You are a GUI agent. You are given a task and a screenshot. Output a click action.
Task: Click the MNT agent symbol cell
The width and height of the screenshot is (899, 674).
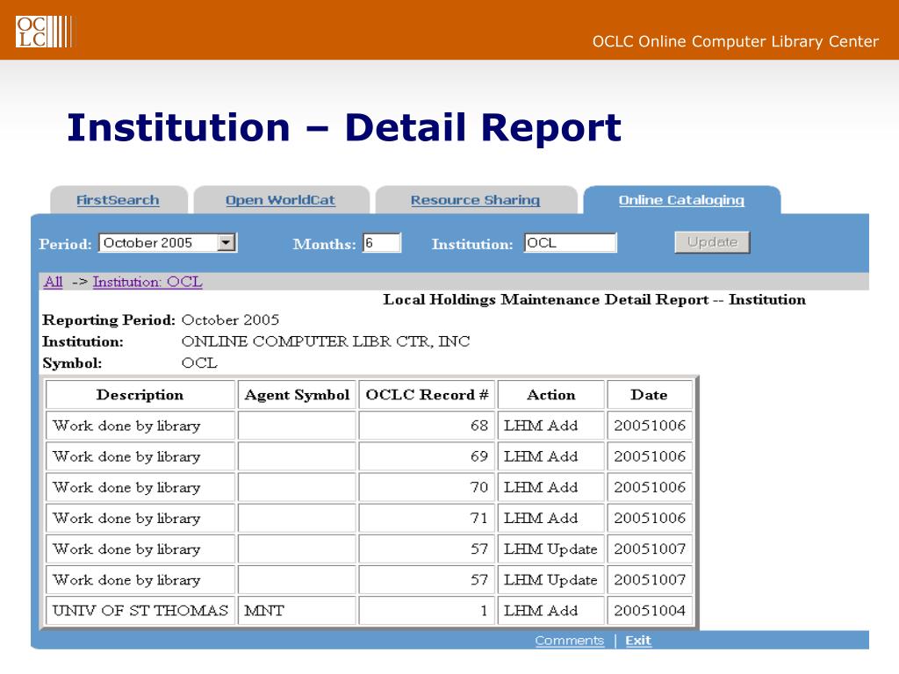[x=297, y=611]
